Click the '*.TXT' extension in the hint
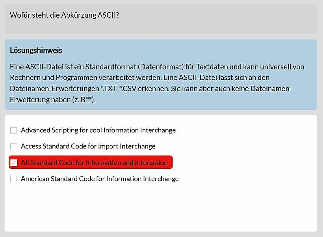323x237 pixels. [109, 88]
